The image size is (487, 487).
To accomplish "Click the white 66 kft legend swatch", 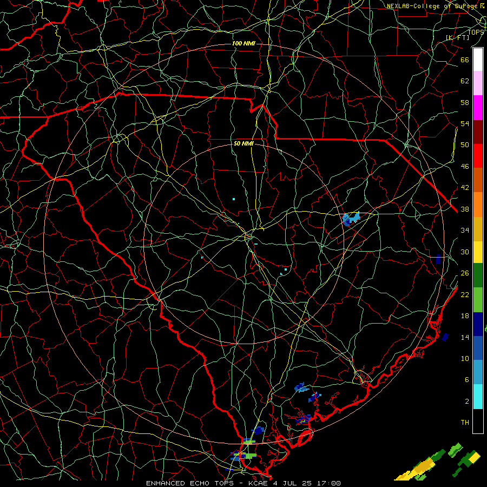I will pos(478,60).
